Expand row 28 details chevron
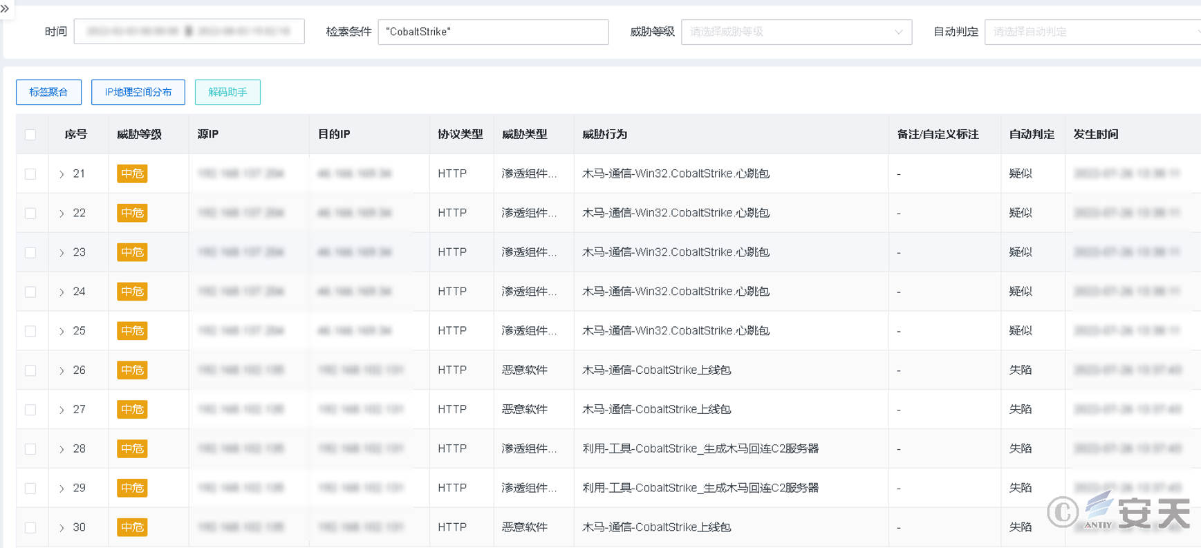Viewport: 1201px width, 548px height. tap(62, 450)
